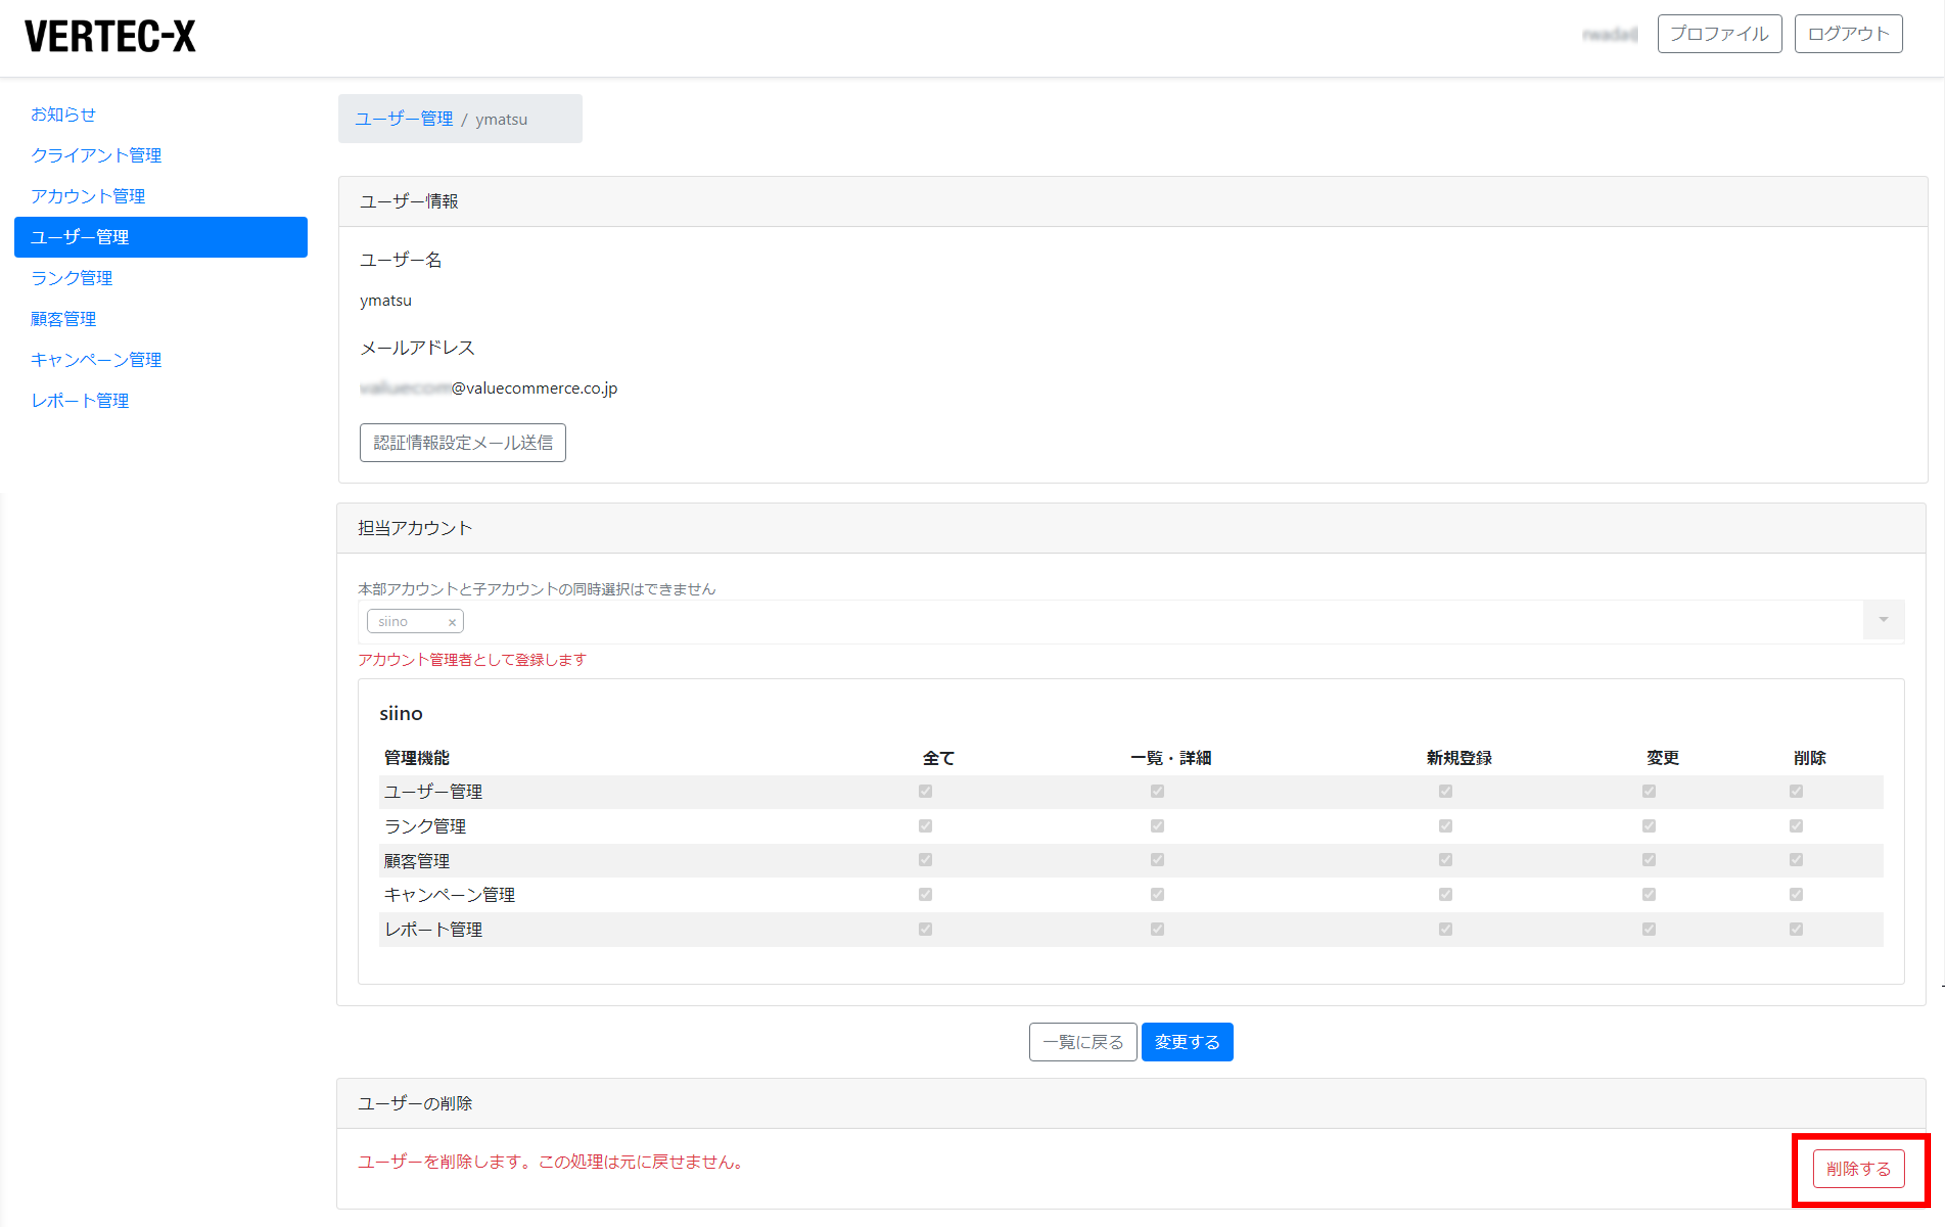This screenshot has height=1227, width=1945.
Task: Toggle 変更 checkbox for 顧客管理 row
Action: pos(1648,860)
